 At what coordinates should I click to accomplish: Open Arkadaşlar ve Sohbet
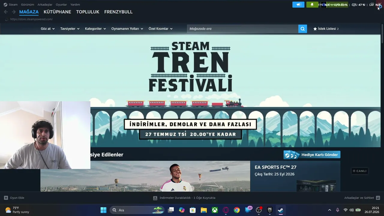point(359,198)
